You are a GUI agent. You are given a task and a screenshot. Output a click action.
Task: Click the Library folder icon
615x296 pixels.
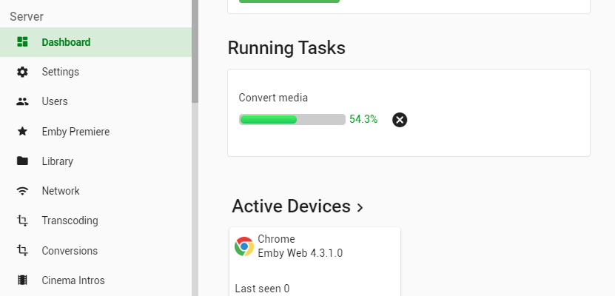(x=23, y=161)
